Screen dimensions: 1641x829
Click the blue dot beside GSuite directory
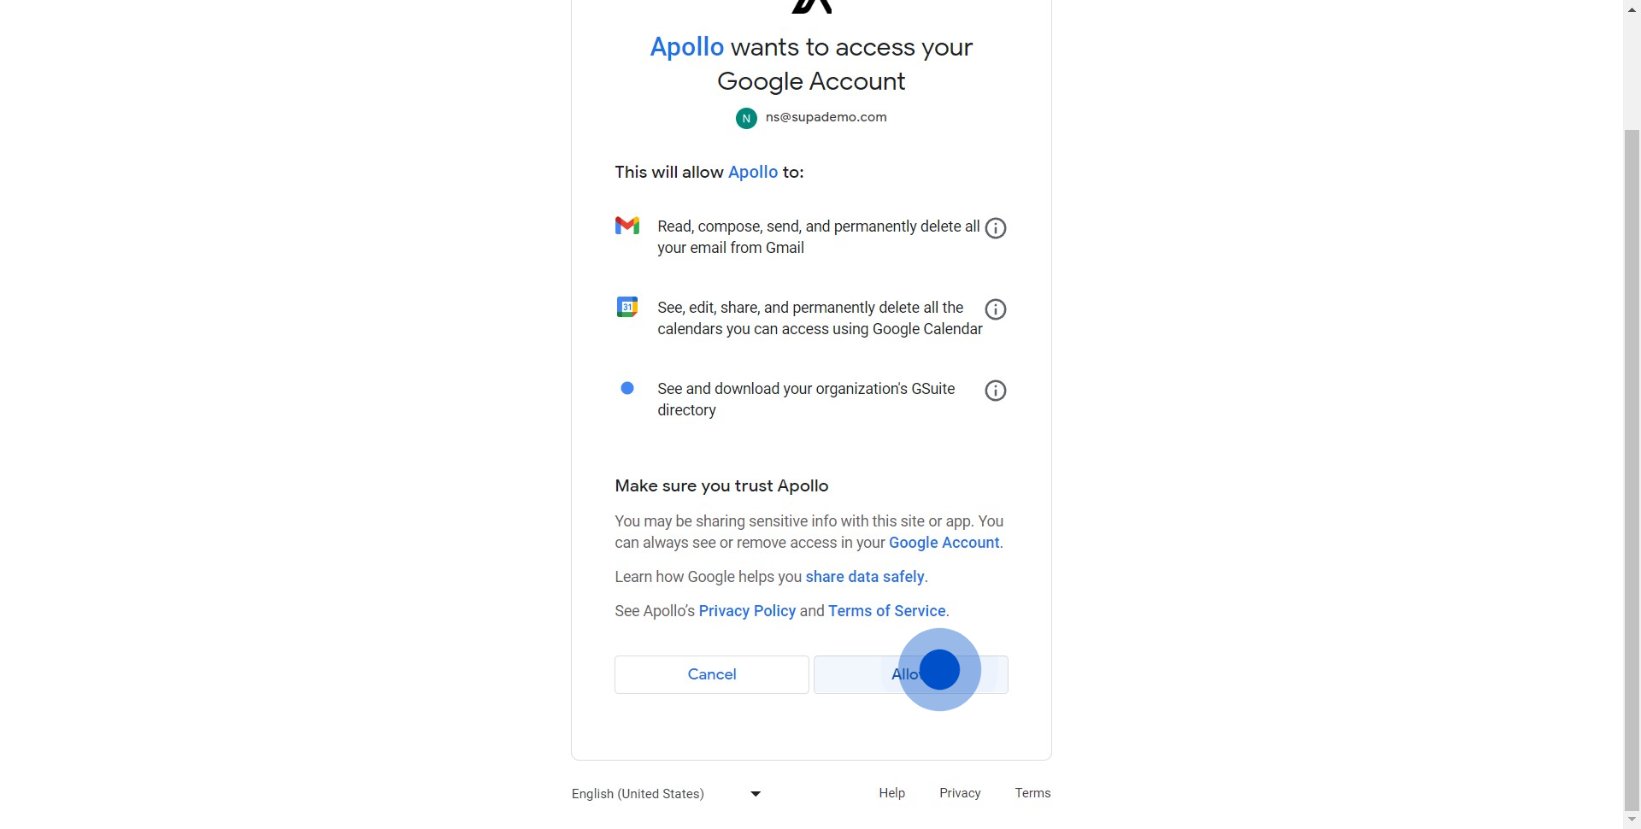(627, 388)
